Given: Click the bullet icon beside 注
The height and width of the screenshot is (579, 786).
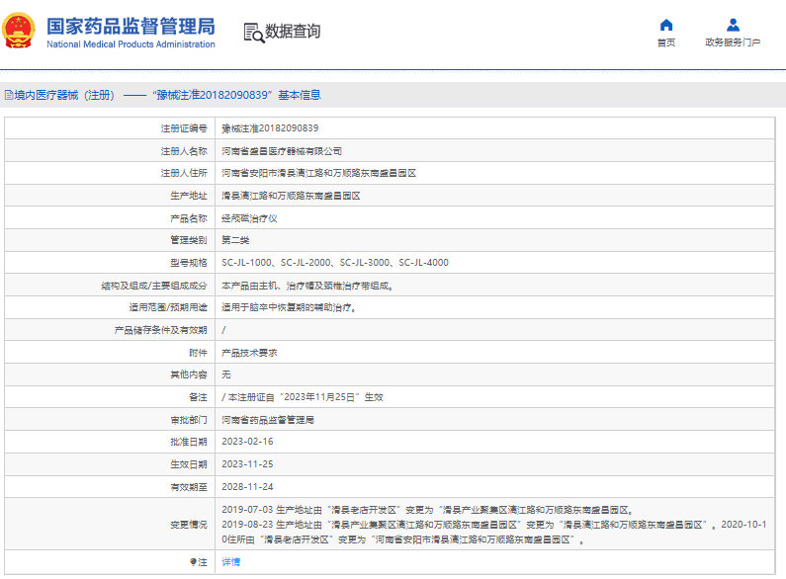Looking at the screenshot, I should [193, 562].
